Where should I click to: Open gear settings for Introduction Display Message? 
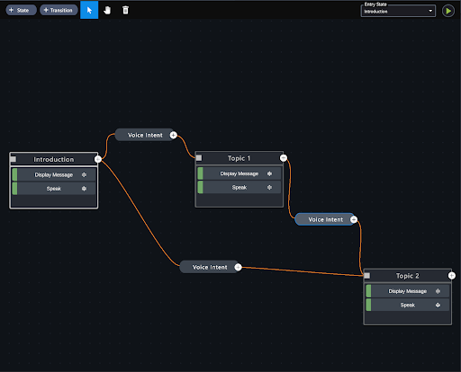click(84, 174)
